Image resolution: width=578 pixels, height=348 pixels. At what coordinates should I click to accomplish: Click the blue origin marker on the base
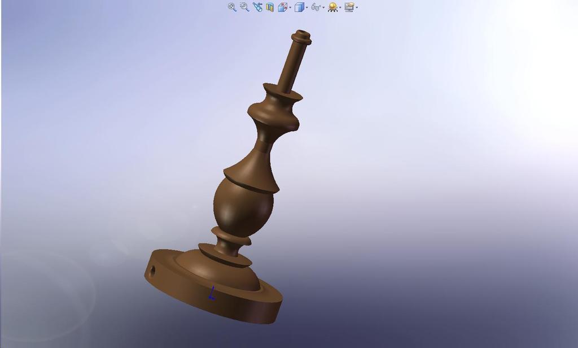point(212,293)
